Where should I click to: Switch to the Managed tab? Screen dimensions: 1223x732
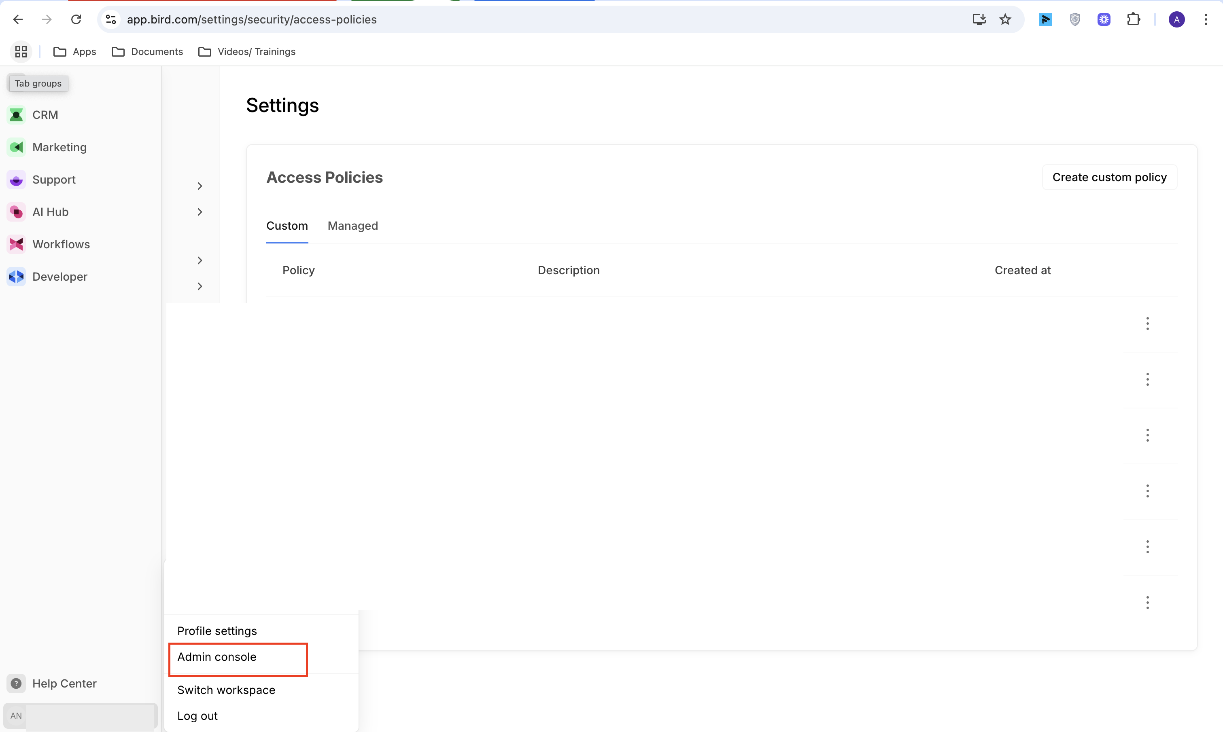pyautogui.click(x=353, y=226)
